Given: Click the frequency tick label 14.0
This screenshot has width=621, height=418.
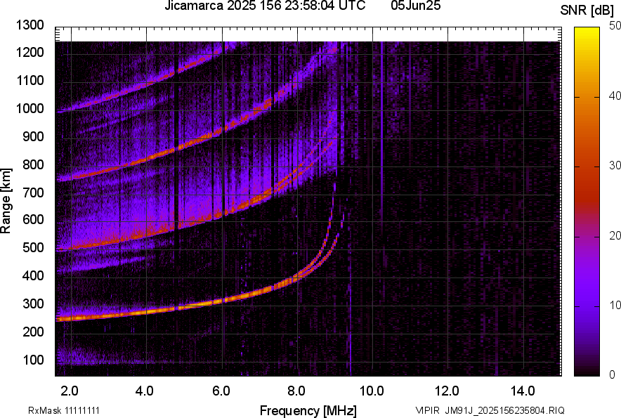Looking at the screenshot, I should (x=523, y=391).
